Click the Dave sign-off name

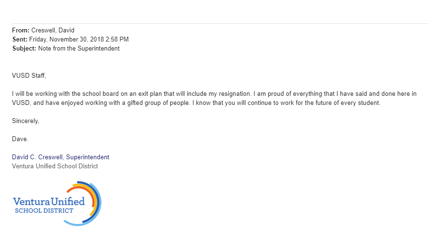[20, 139]
